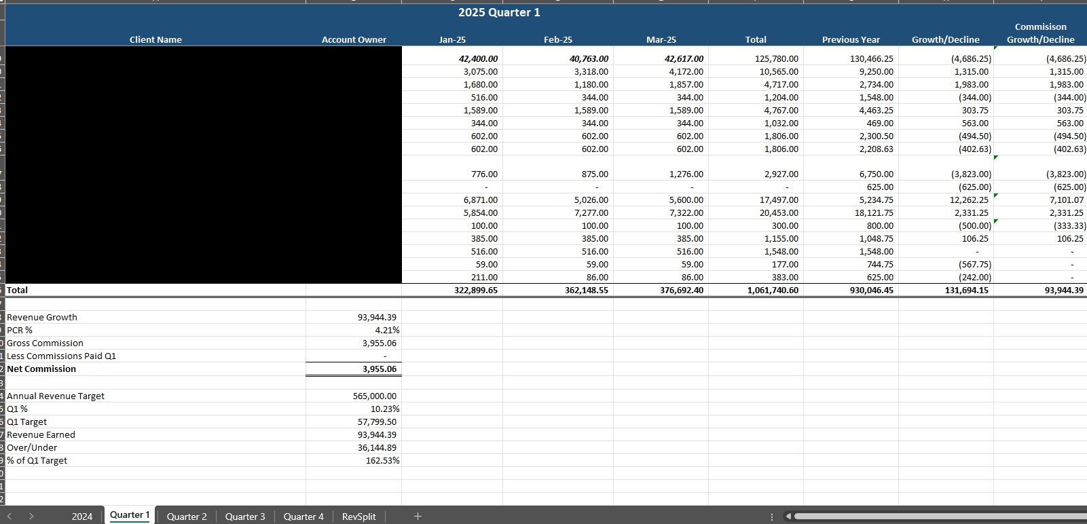Image resolution: width=1087 pixels, height=524 pixels.
Task: Select the Previous Year total 930,046.45
Action: [851, 291]
